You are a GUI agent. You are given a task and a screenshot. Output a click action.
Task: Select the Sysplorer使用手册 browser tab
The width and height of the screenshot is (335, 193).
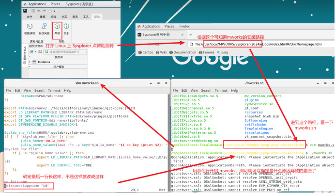pos(160,34)
